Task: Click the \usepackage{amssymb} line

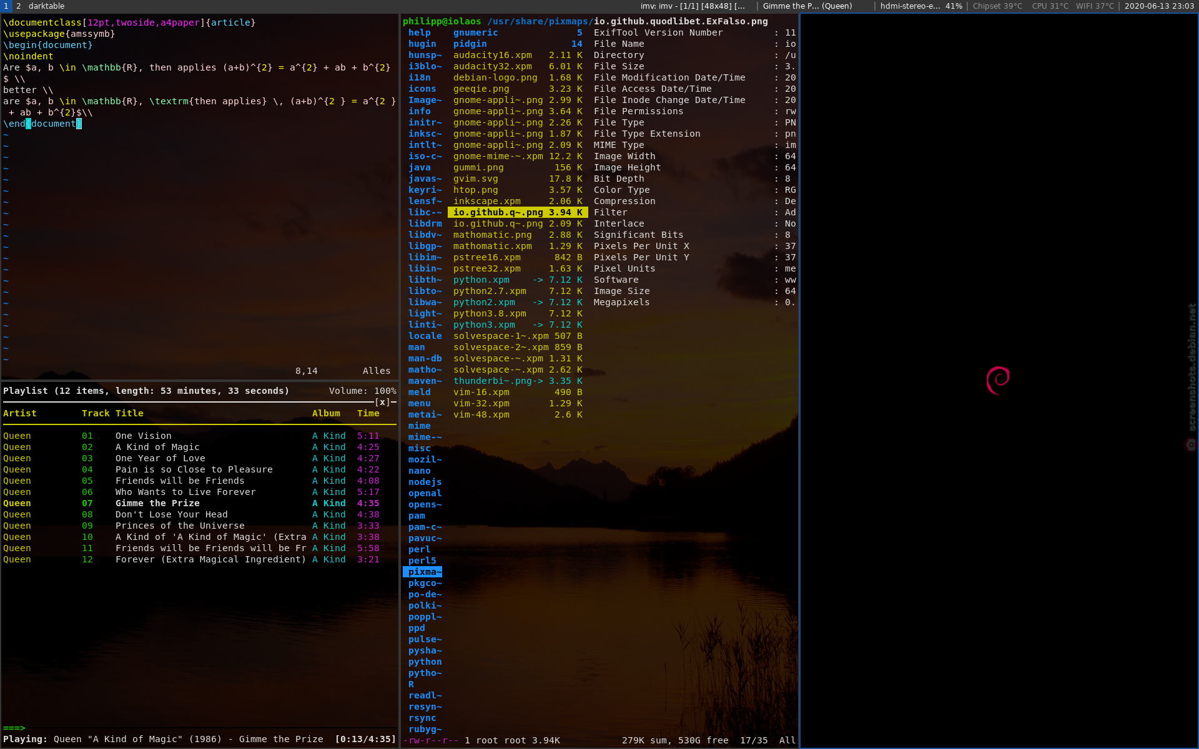Action: pos(59,34)
